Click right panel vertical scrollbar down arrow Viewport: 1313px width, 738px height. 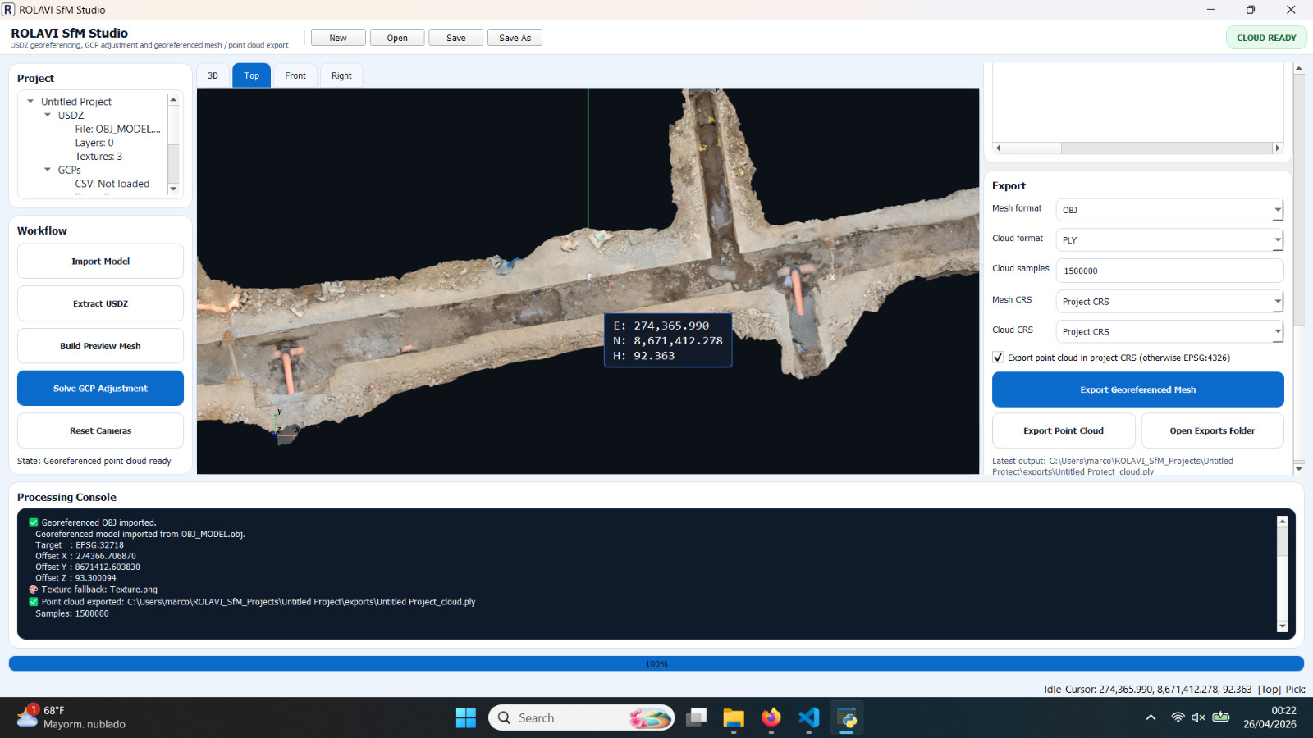[1299, 467]
